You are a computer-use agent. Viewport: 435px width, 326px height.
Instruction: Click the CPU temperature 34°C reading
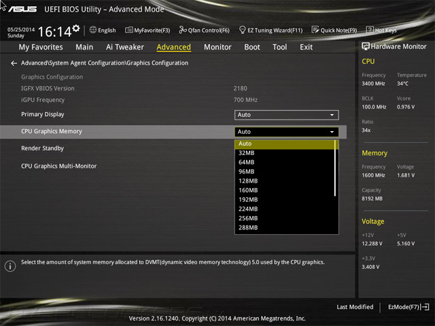pyautogui.click(x=402, y=84)
